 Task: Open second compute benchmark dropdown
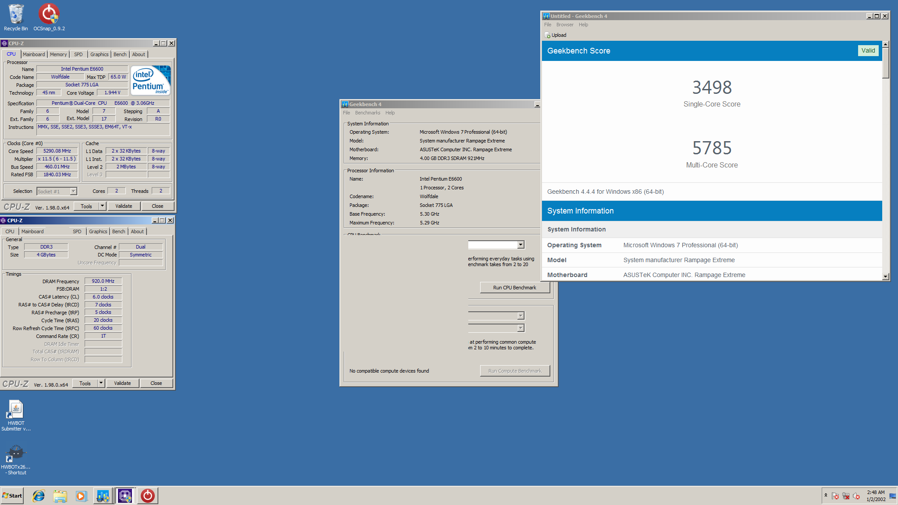point(520,328)
